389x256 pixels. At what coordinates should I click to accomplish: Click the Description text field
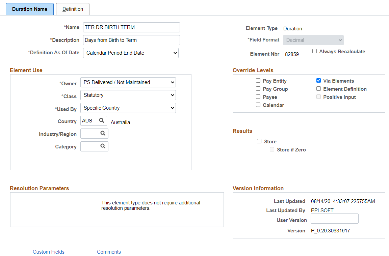pos(131,40)
